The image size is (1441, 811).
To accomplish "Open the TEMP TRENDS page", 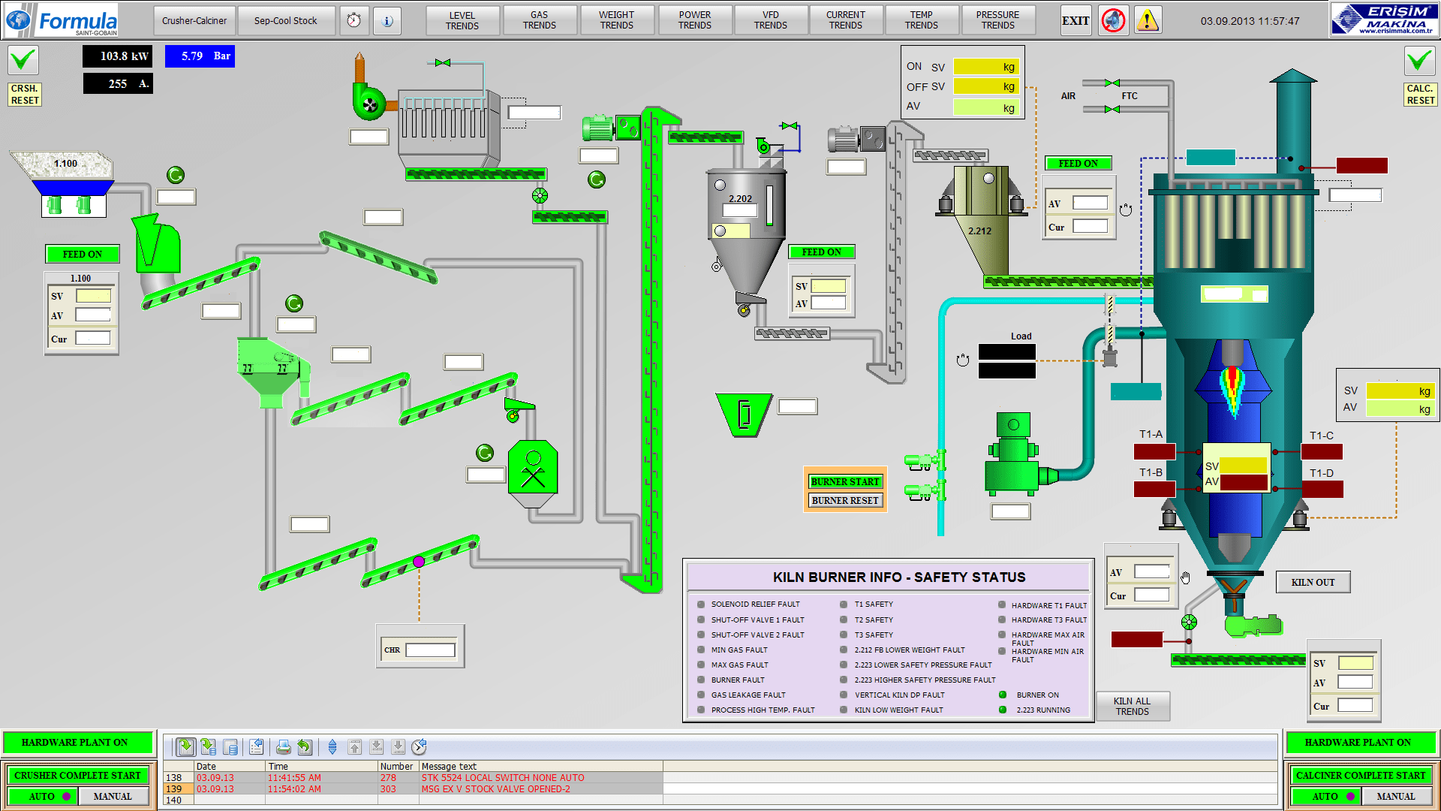I will (922, 20).
